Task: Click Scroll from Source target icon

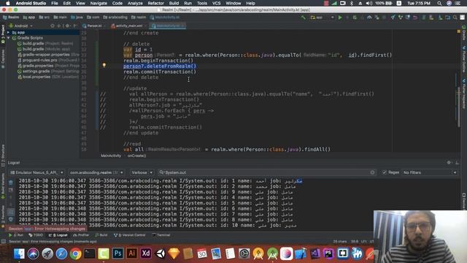Action: [53, 26]
